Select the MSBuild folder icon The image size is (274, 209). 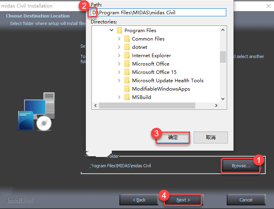[x=127, y=97]
